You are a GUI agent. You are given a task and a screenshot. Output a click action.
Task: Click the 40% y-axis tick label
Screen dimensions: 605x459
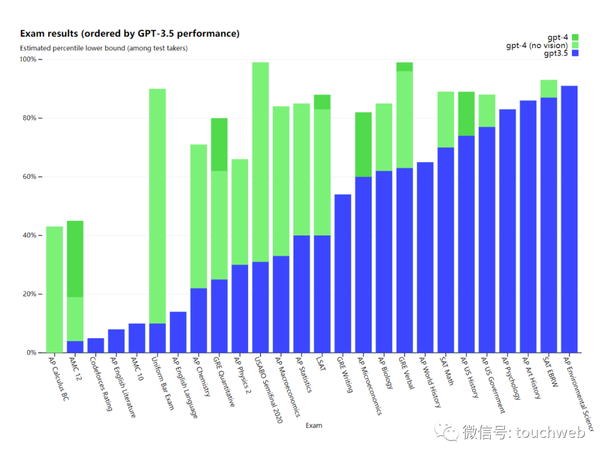(29, 235)
